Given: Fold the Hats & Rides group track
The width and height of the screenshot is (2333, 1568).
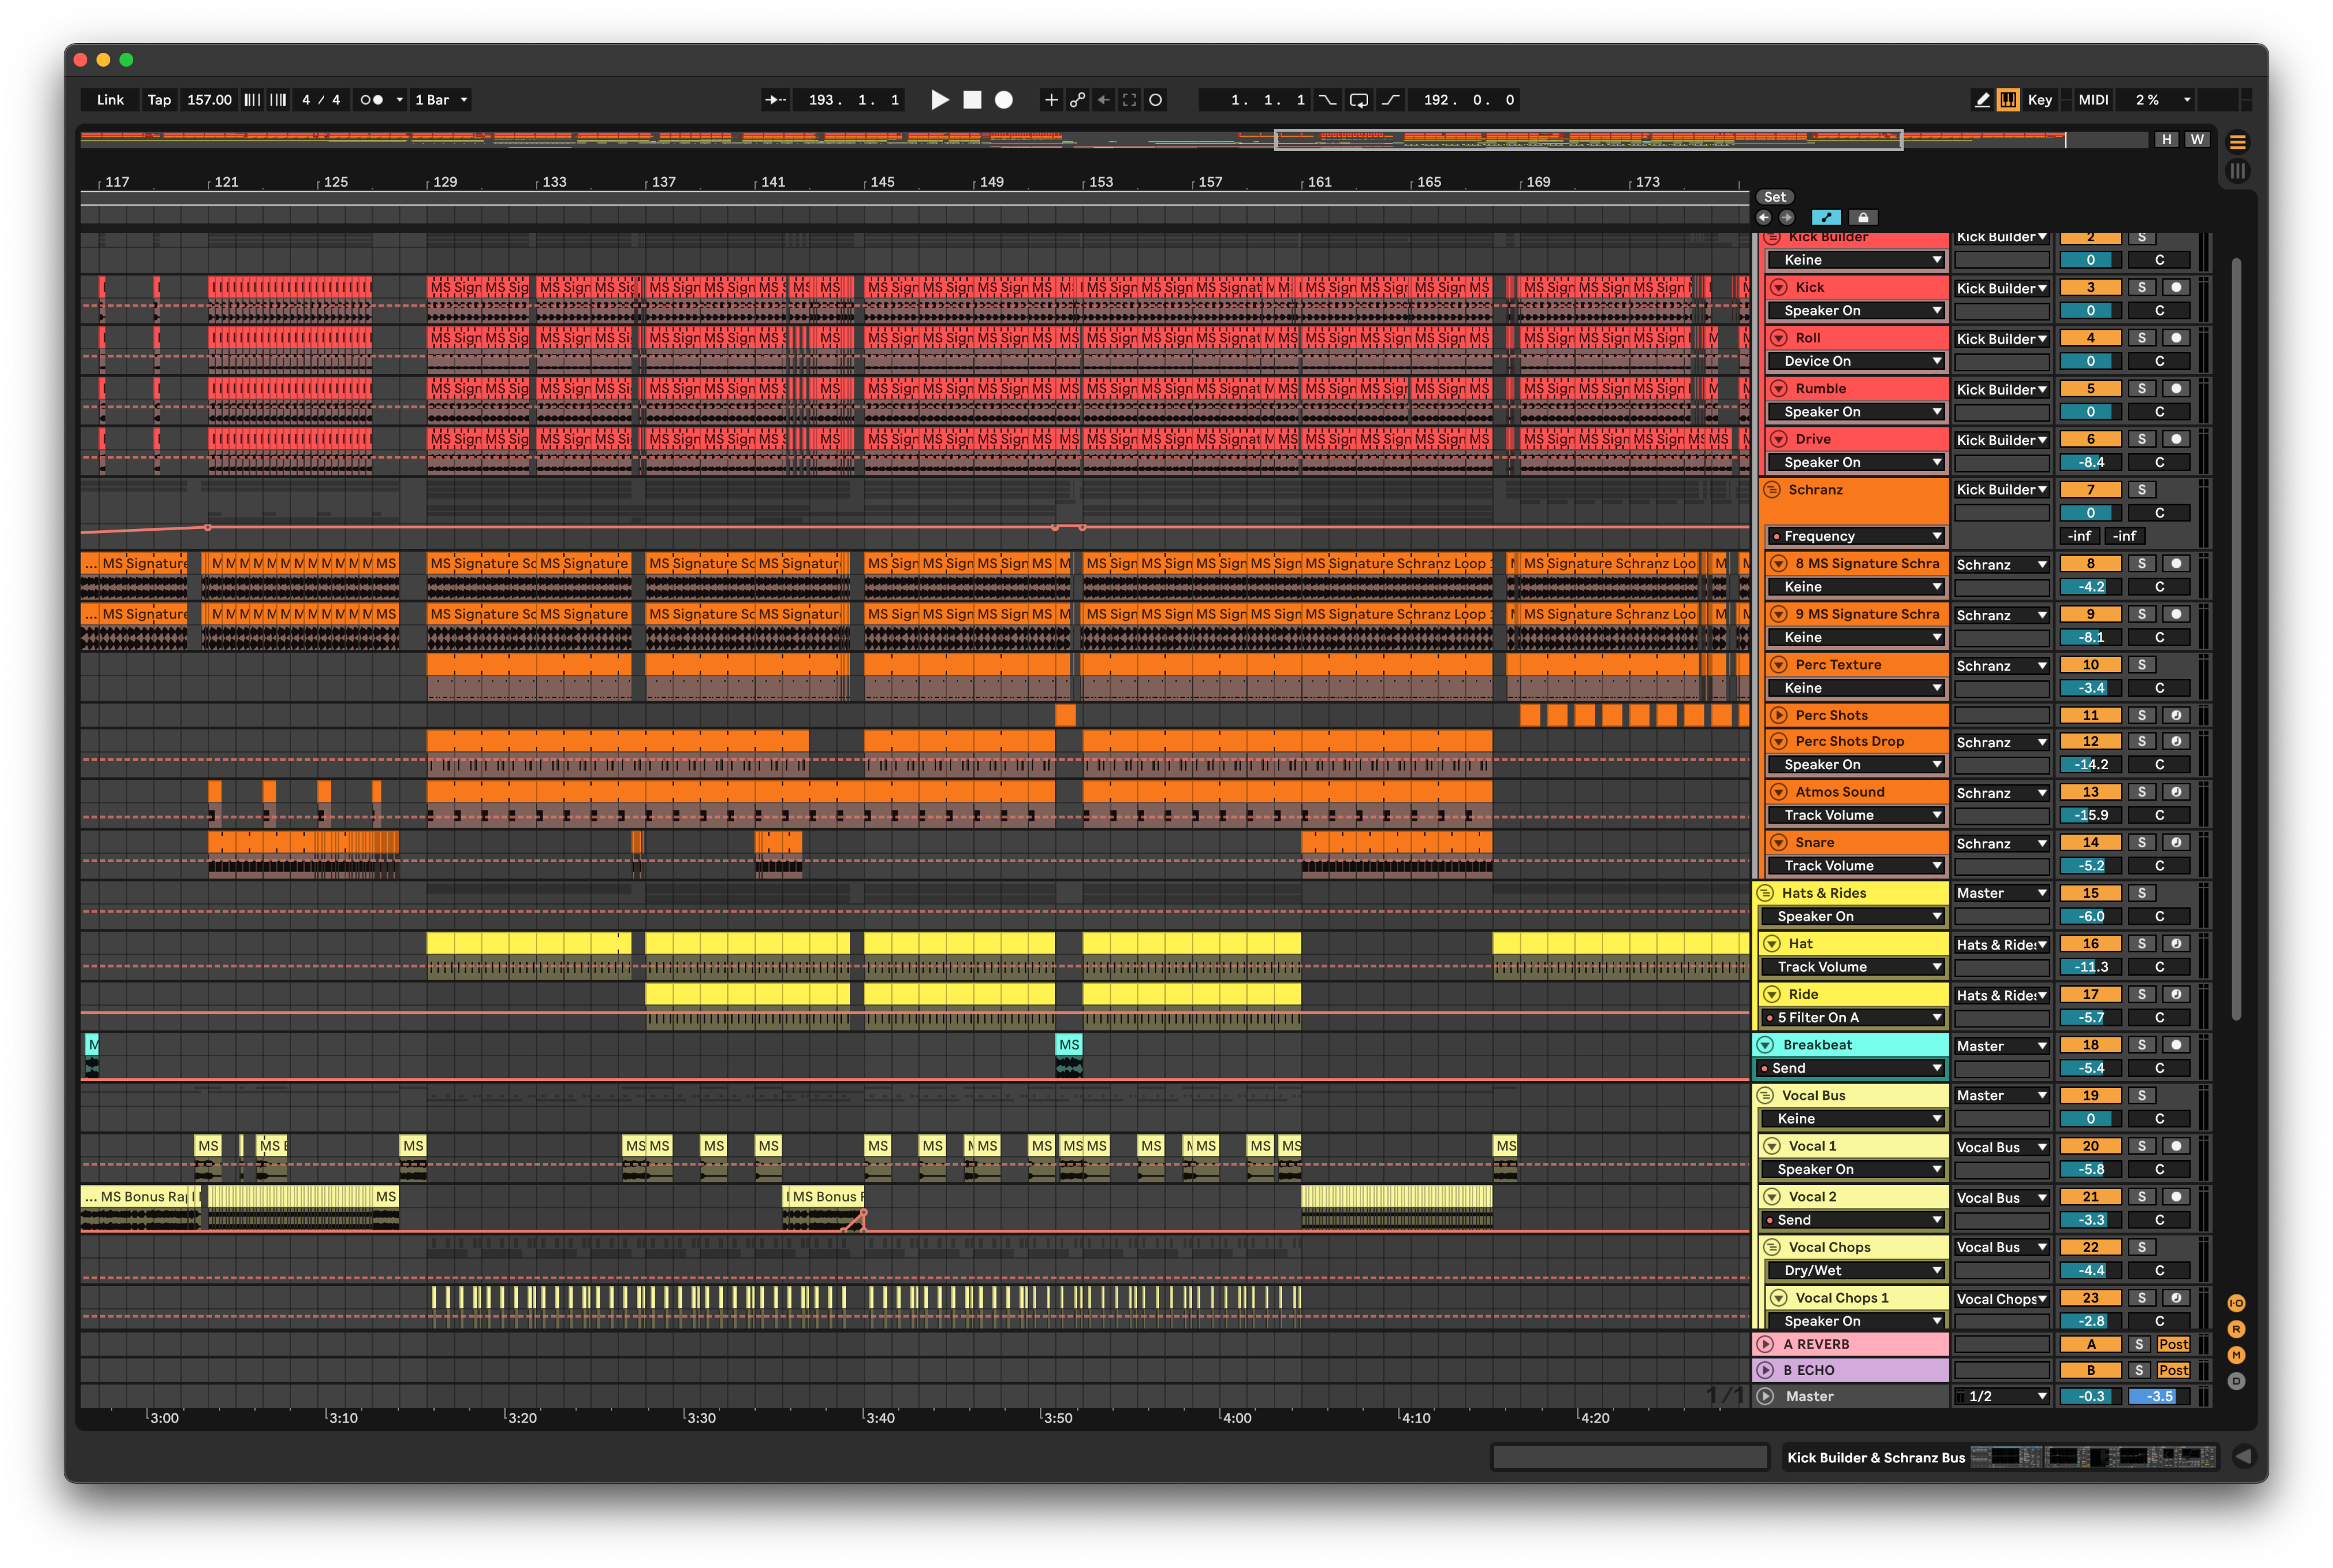Looking at the screenshot, I should 1766,893.
